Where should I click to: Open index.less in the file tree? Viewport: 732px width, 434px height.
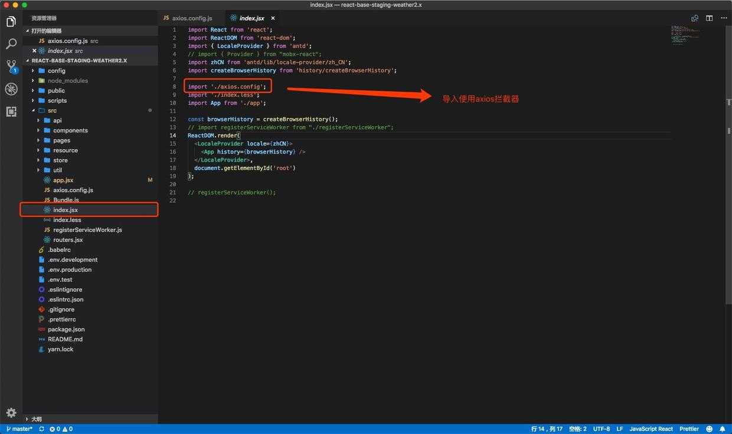(x=67, y=220)
